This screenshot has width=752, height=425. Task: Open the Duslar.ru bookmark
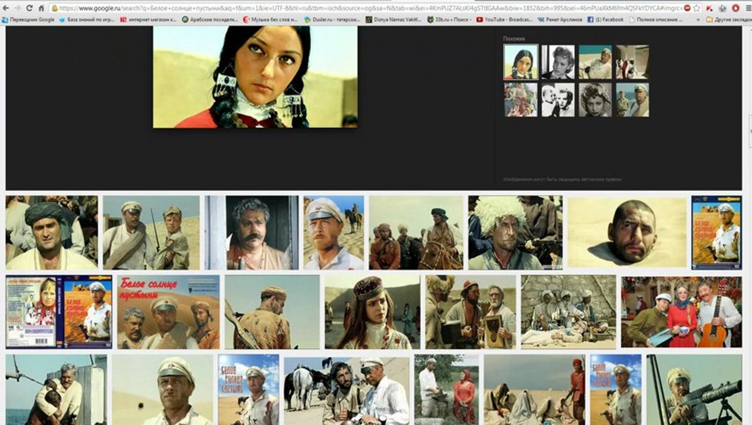coord(332,19)
